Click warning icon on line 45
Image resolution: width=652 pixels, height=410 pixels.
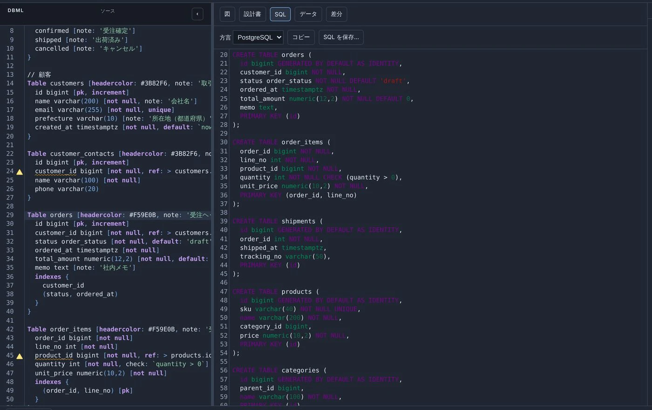click(x=20, y=356)
